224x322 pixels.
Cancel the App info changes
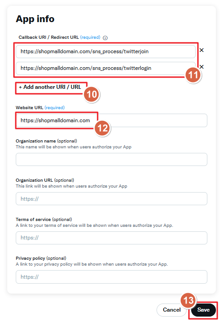point(171,310)
